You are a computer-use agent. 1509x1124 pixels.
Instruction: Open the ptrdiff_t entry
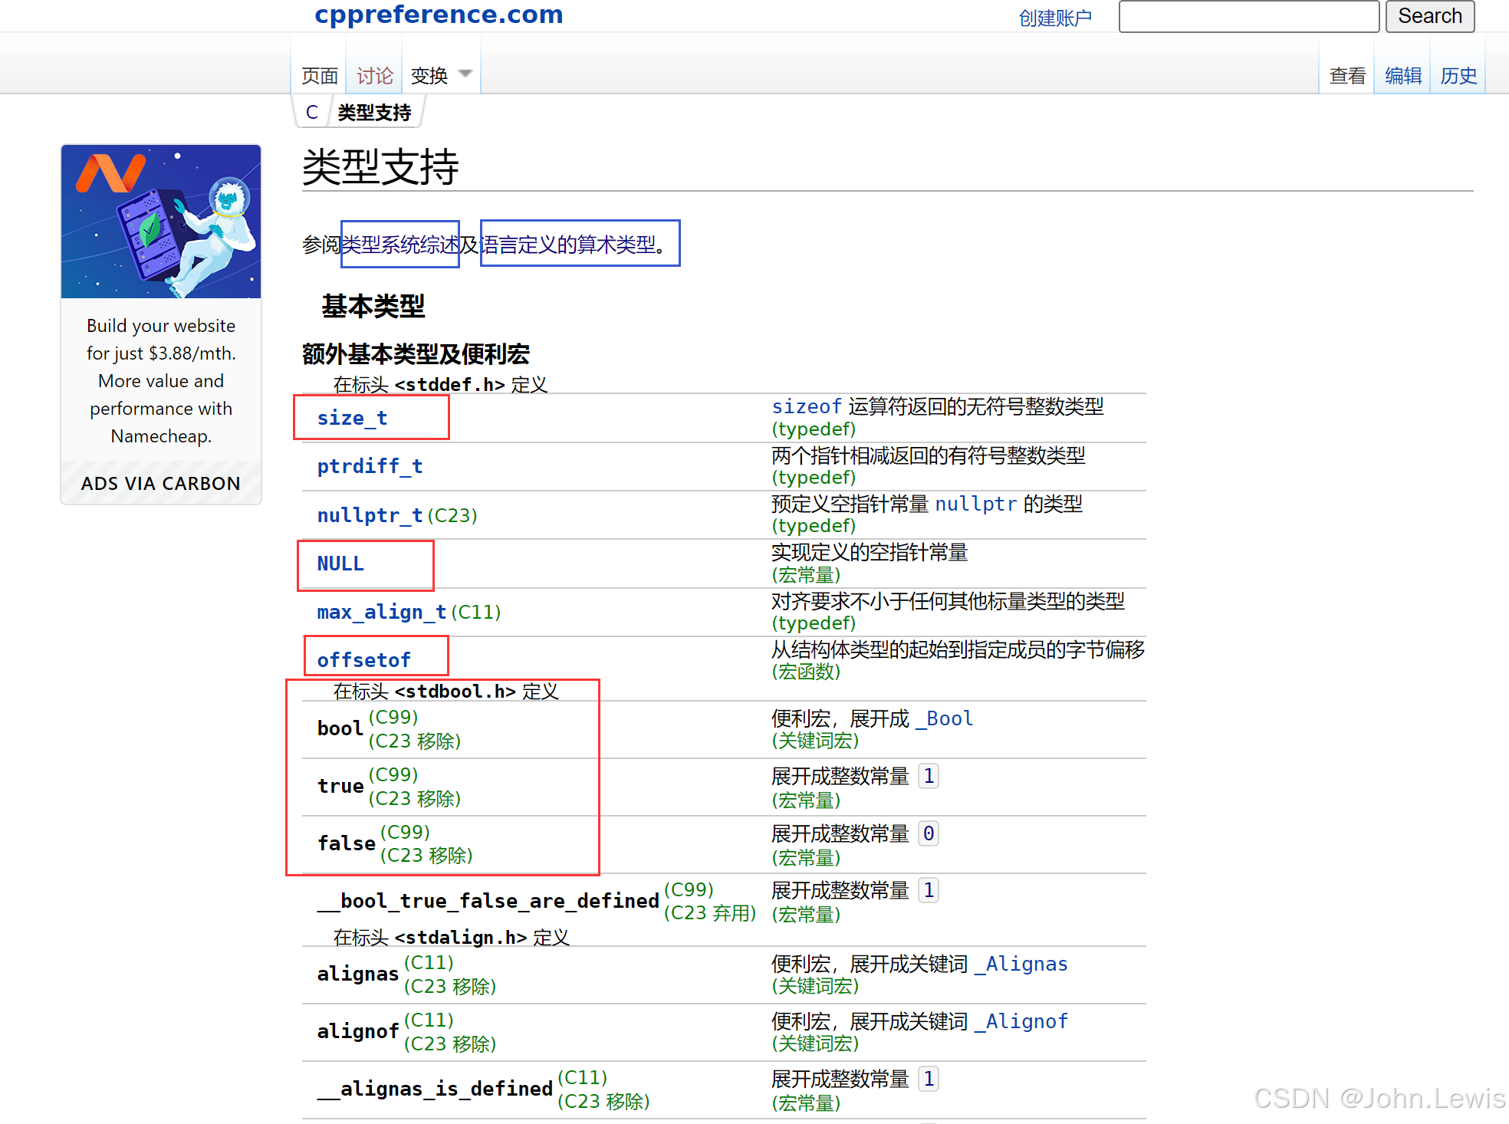click(370, 466)
